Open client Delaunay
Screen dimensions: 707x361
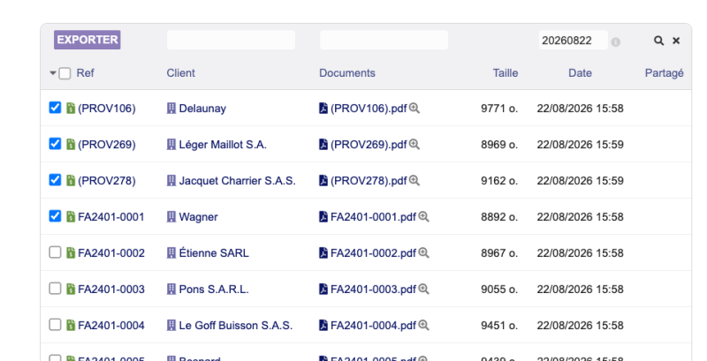tap(202, 109)
